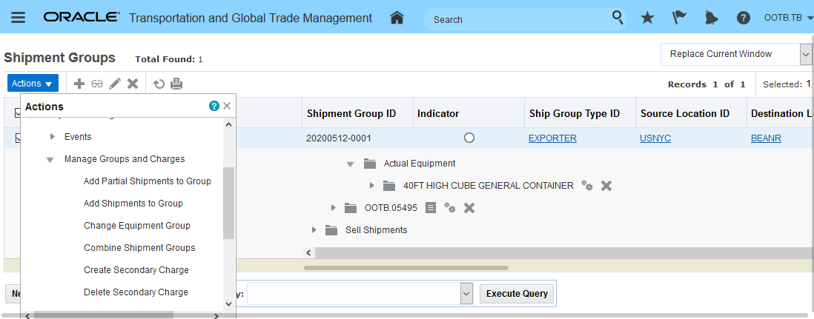Click the Execute Query button

517,294
